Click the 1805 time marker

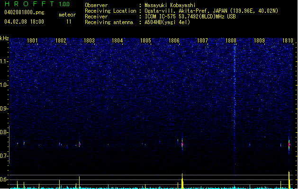click(145, 41)
